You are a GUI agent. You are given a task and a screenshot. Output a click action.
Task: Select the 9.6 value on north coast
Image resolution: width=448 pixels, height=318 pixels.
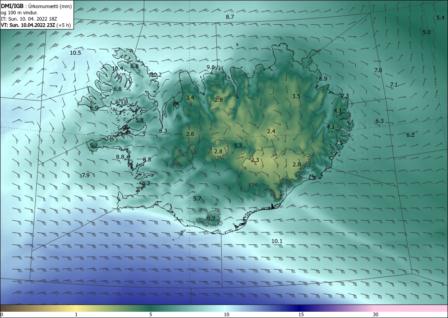tap(211, 67)
